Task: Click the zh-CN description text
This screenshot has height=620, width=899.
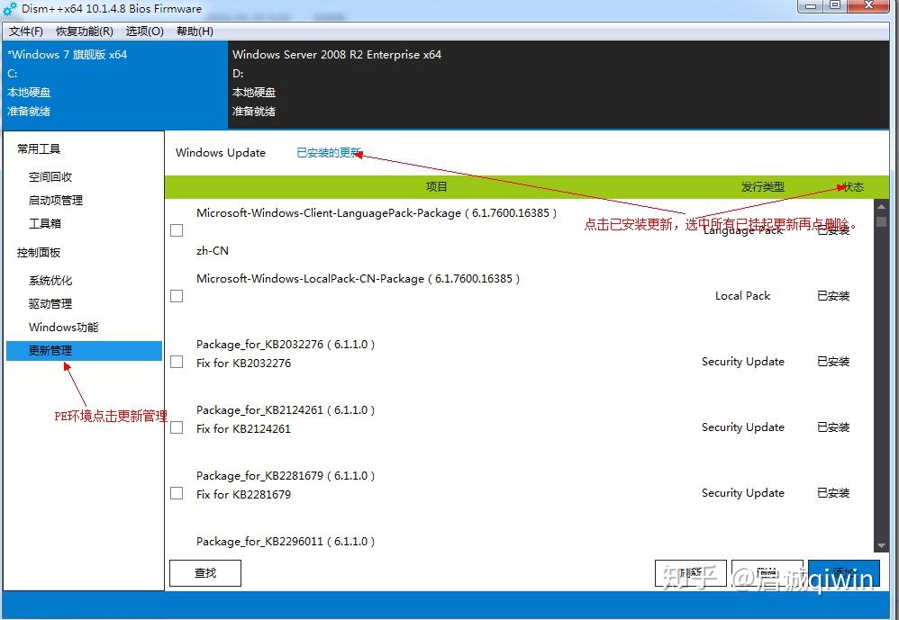Action: (x=212, y=251)
